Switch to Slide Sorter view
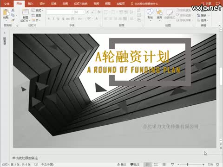The image size is (223, 167). point(156,164)
